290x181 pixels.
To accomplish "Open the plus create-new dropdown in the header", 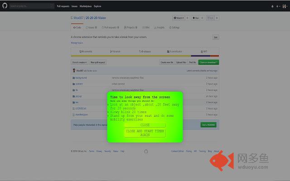I will point(278,6).
